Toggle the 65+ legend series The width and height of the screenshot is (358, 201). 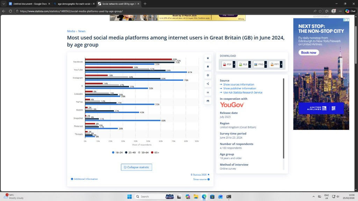(x=154, y=152)
